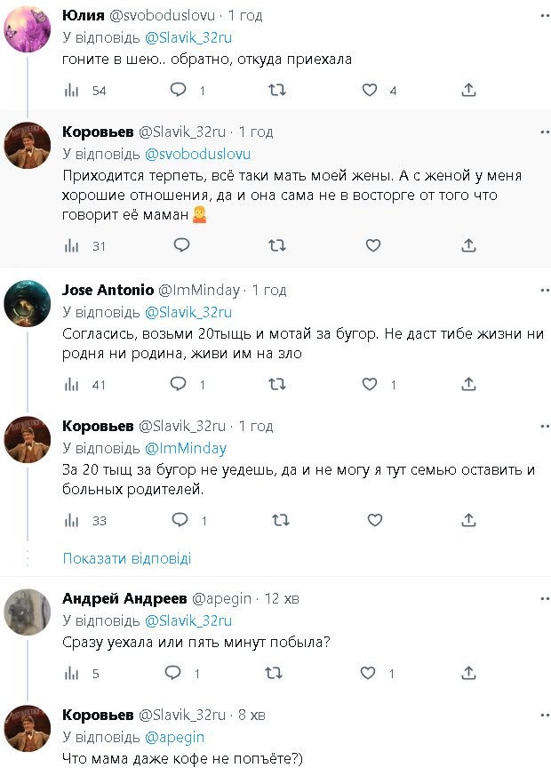
Task: Like Jose Antonio's tweet
Action: point(371,384)
